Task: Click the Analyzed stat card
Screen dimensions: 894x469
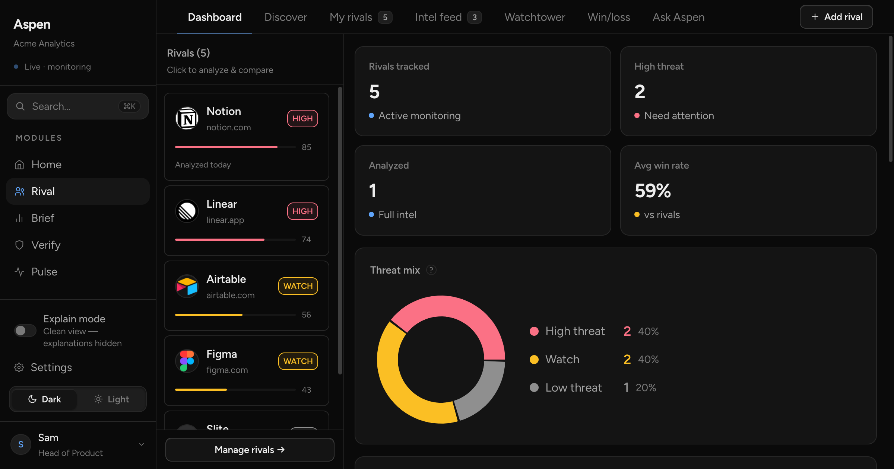Action: 483,190
